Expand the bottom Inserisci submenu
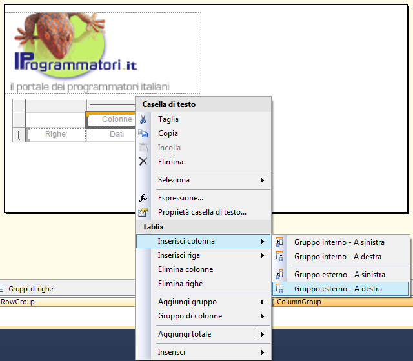 pyautogui.click(x=203, y=352)
